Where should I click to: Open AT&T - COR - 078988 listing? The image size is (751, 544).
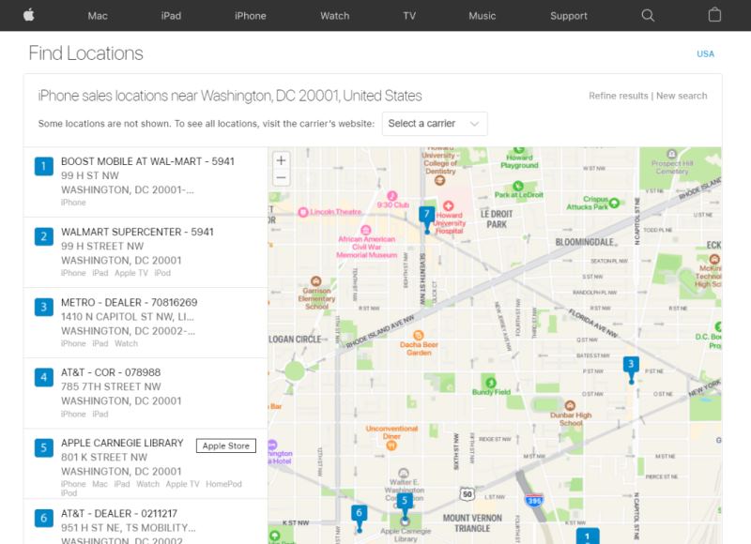111,372
